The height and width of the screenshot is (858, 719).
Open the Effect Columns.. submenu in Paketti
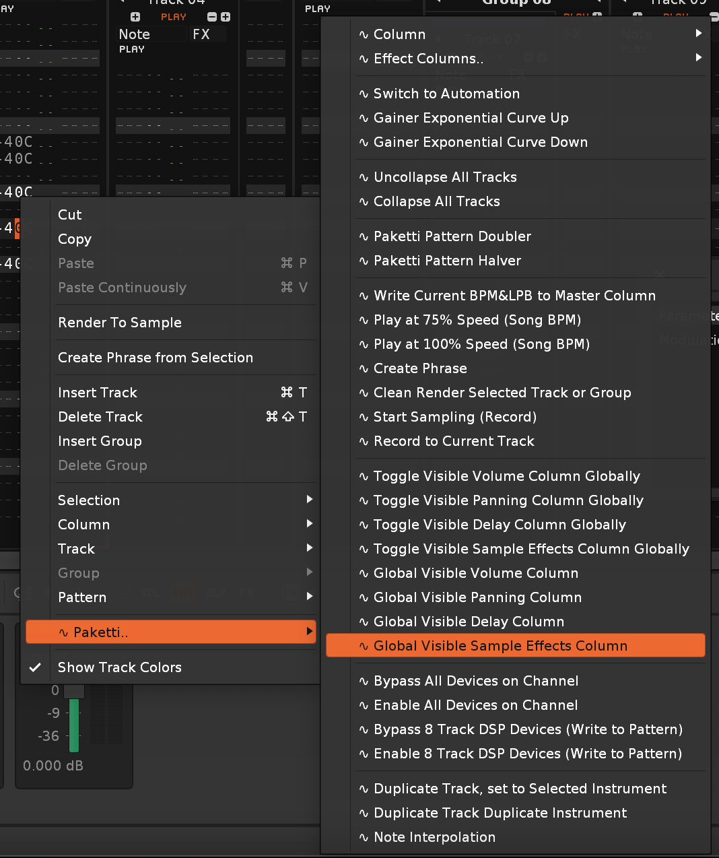[428, 59]
